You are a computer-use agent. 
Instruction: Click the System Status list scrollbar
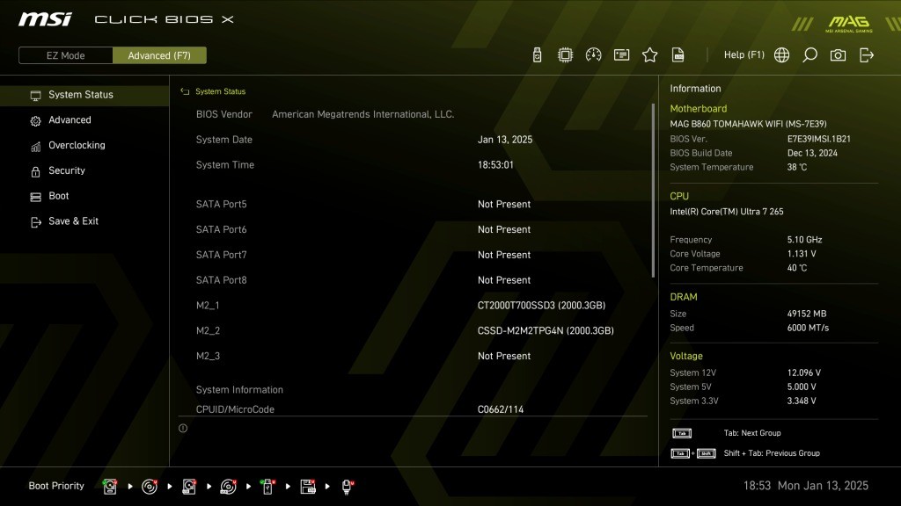pyautogui.click(x=653, y=189)
